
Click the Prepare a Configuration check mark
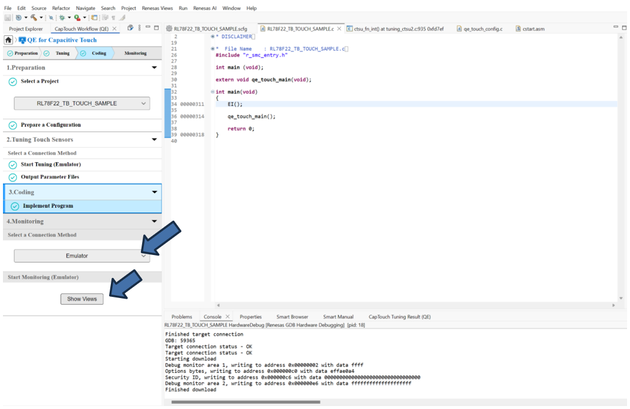12,125
